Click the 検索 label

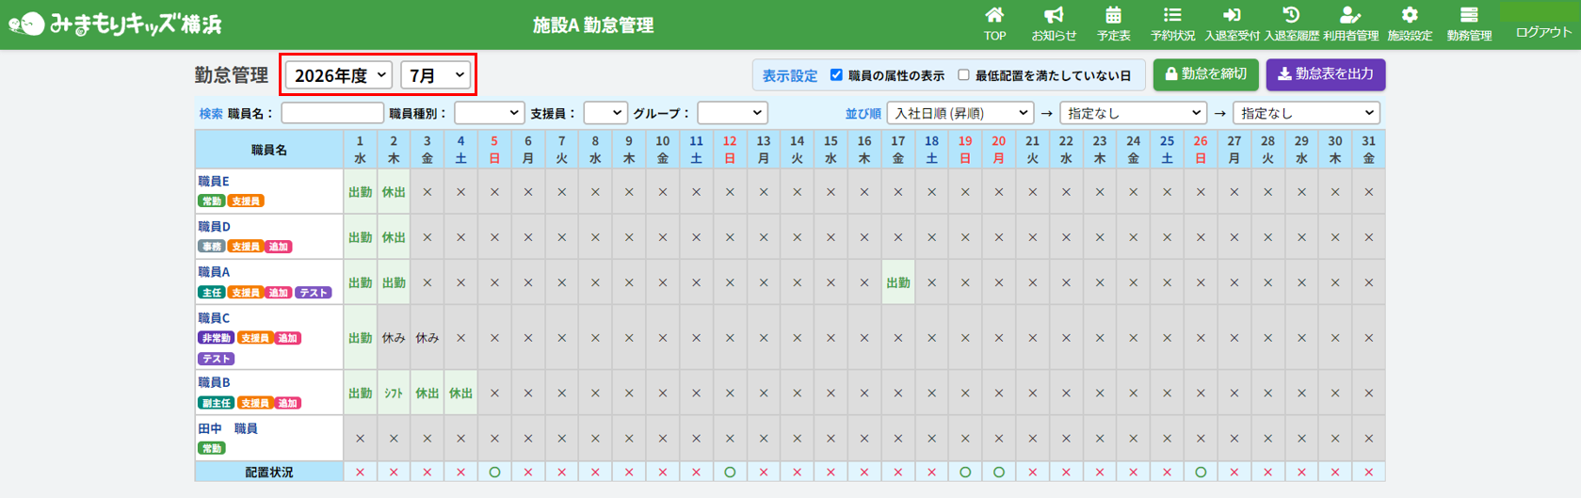pyautogui.click(x=211, y=114)
